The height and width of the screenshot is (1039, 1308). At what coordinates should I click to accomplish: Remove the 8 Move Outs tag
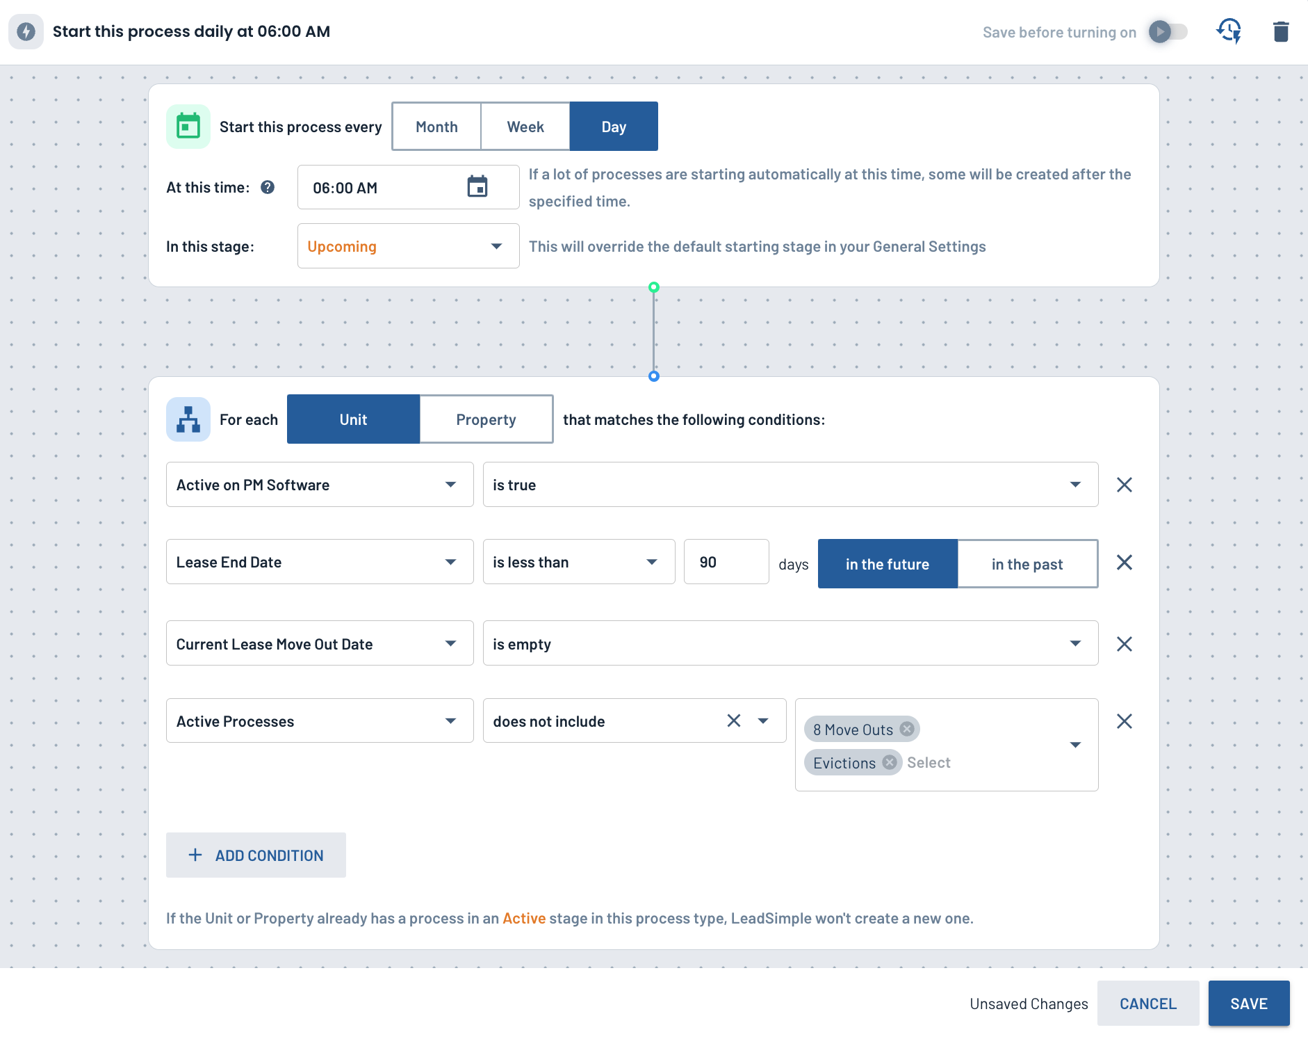(x=907, y=729)
